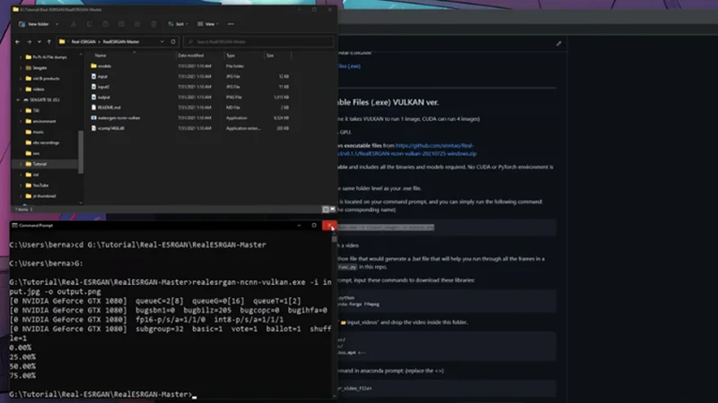
Task: Select the music folder in navigation tree
Action: 38,132
